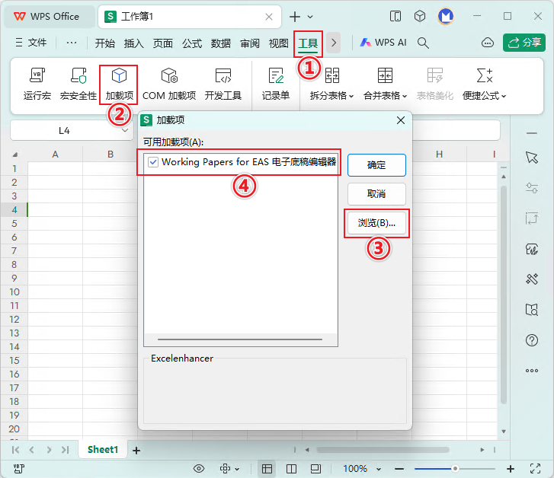Click the search magnifier icon in ribbon
Viewport: 554px width, 478px height.
tap(424, 43)
